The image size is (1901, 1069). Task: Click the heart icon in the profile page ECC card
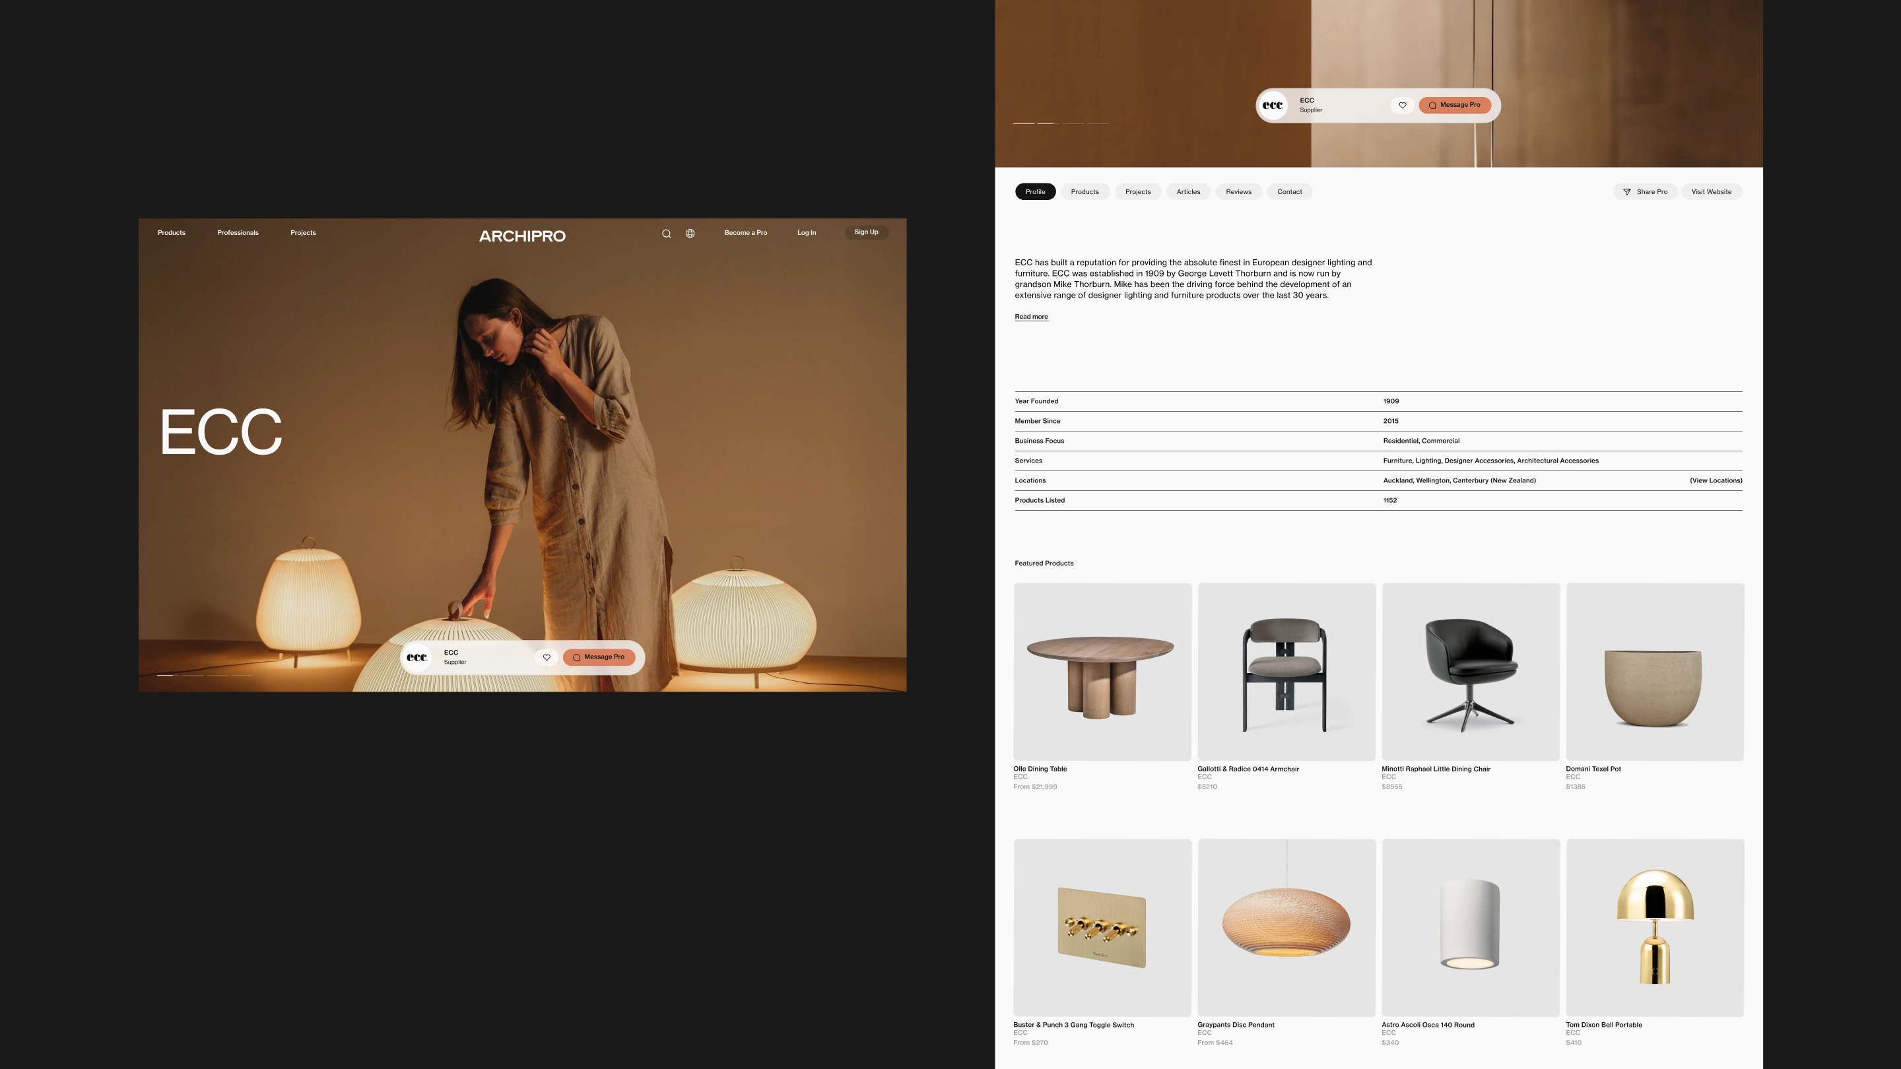(x=1403, y=105)
